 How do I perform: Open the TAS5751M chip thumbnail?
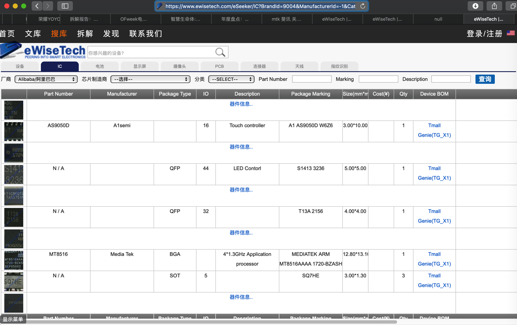click(x=14, y=196)
